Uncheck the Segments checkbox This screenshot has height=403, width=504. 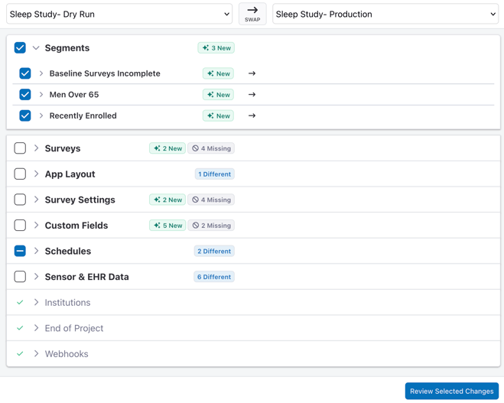pos(20,48)
